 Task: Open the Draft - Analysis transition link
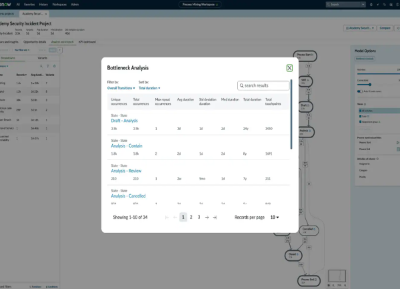tap(124, 121)
